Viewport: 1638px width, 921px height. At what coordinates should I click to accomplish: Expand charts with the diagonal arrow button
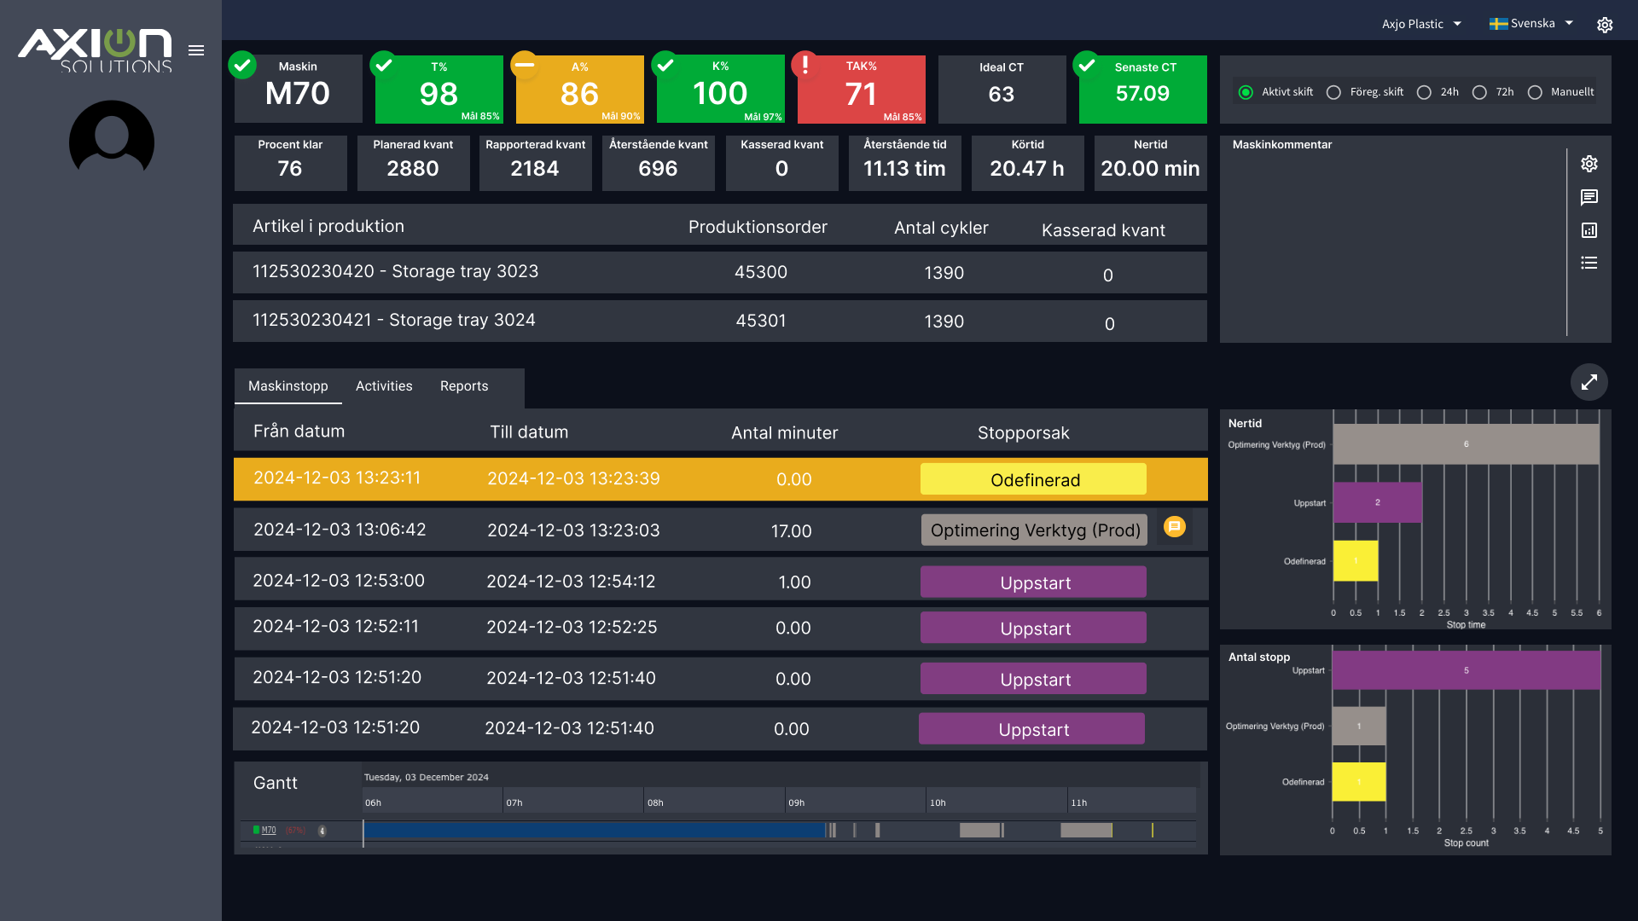[x=1589, y=382]
